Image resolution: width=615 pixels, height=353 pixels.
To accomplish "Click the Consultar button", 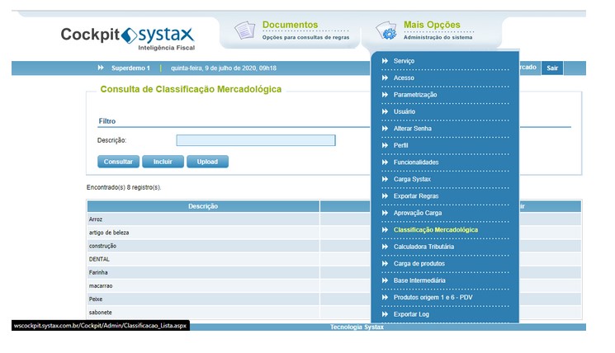I will [x=118, y=162].
